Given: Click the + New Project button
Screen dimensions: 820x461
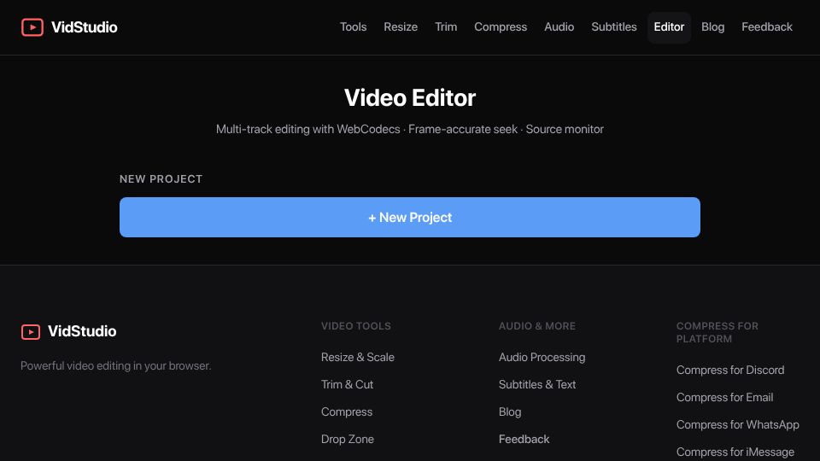Looking at the screenshot, I should 409,217.
